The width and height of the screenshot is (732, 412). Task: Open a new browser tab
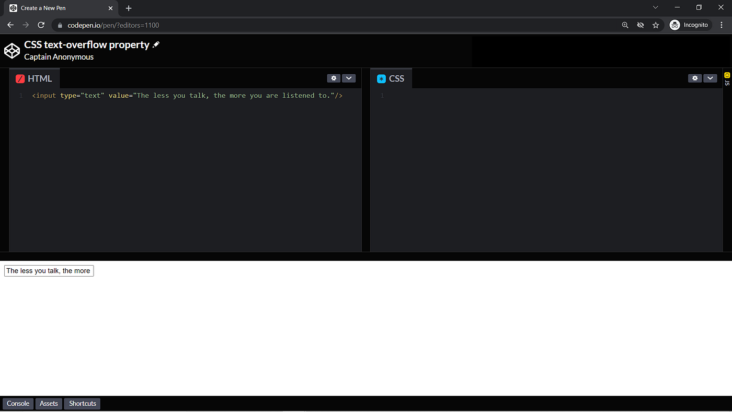pyautogui.click(x=129, y=8)
